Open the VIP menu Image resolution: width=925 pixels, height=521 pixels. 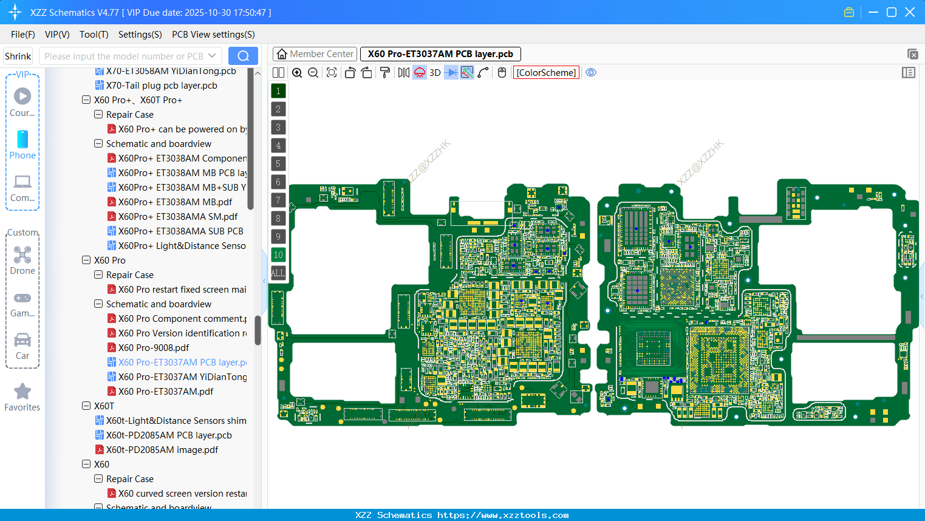56,35
